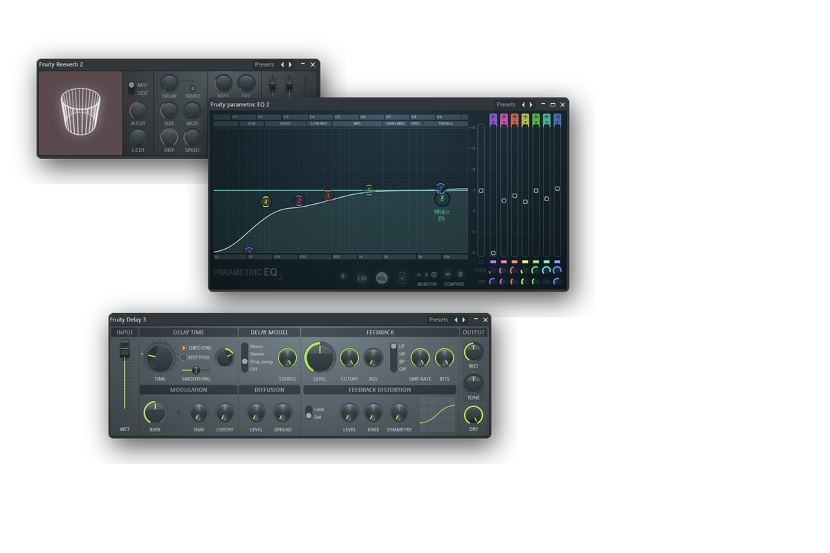Click the feedback LEVEL knob in Fruity Delay 3
Screen dimensions: 830x553
[x=320, y=357]
